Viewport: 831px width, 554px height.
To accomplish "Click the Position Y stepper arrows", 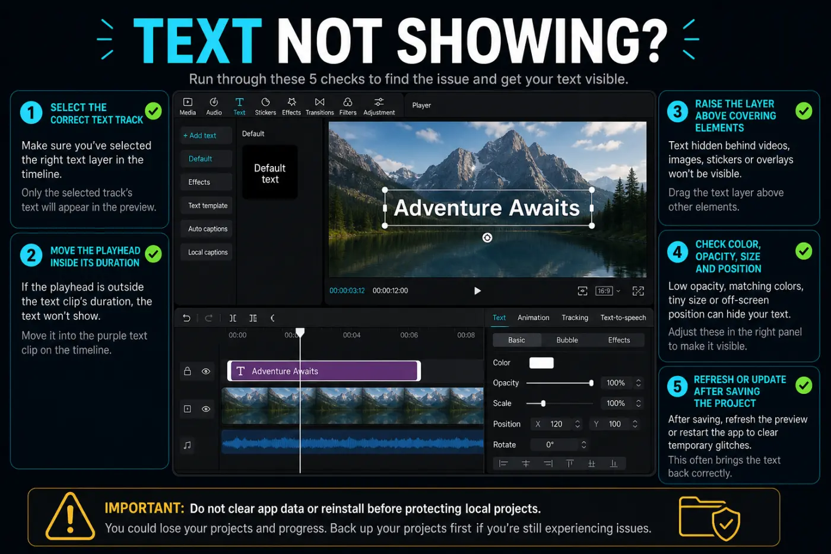I will pyautogui.click(x=635, y=424).
